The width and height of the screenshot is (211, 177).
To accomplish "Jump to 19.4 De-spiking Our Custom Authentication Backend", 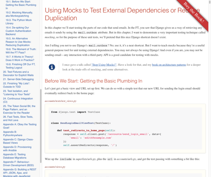I will tap(18, 31).
